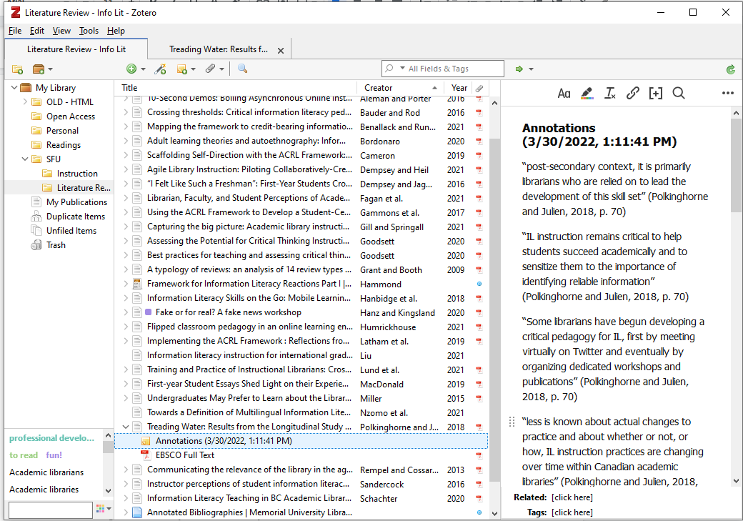Open the New Library box icon
This screenshot has width=743, height=521.
(39, 69)
